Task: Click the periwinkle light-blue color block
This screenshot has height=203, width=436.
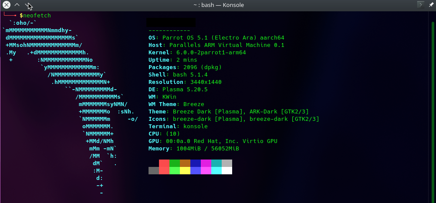Action: [x=196, y=170]
